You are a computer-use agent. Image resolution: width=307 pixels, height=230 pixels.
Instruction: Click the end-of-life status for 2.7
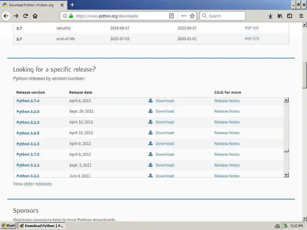click(x=66, y=39)
